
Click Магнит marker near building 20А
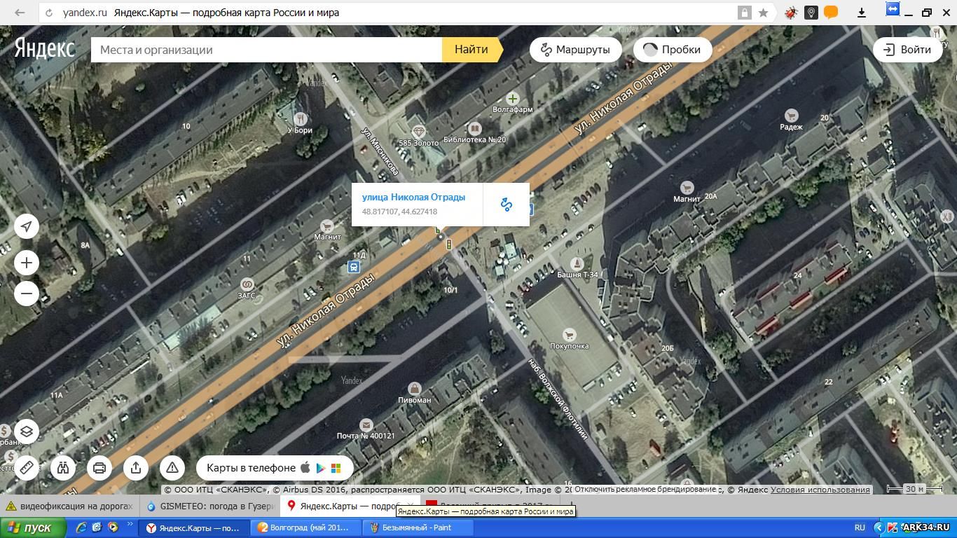pos(687,187)
